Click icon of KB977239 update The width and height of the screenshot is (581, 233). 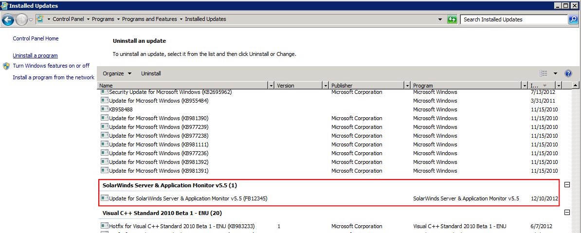click(x=105, y=126)
